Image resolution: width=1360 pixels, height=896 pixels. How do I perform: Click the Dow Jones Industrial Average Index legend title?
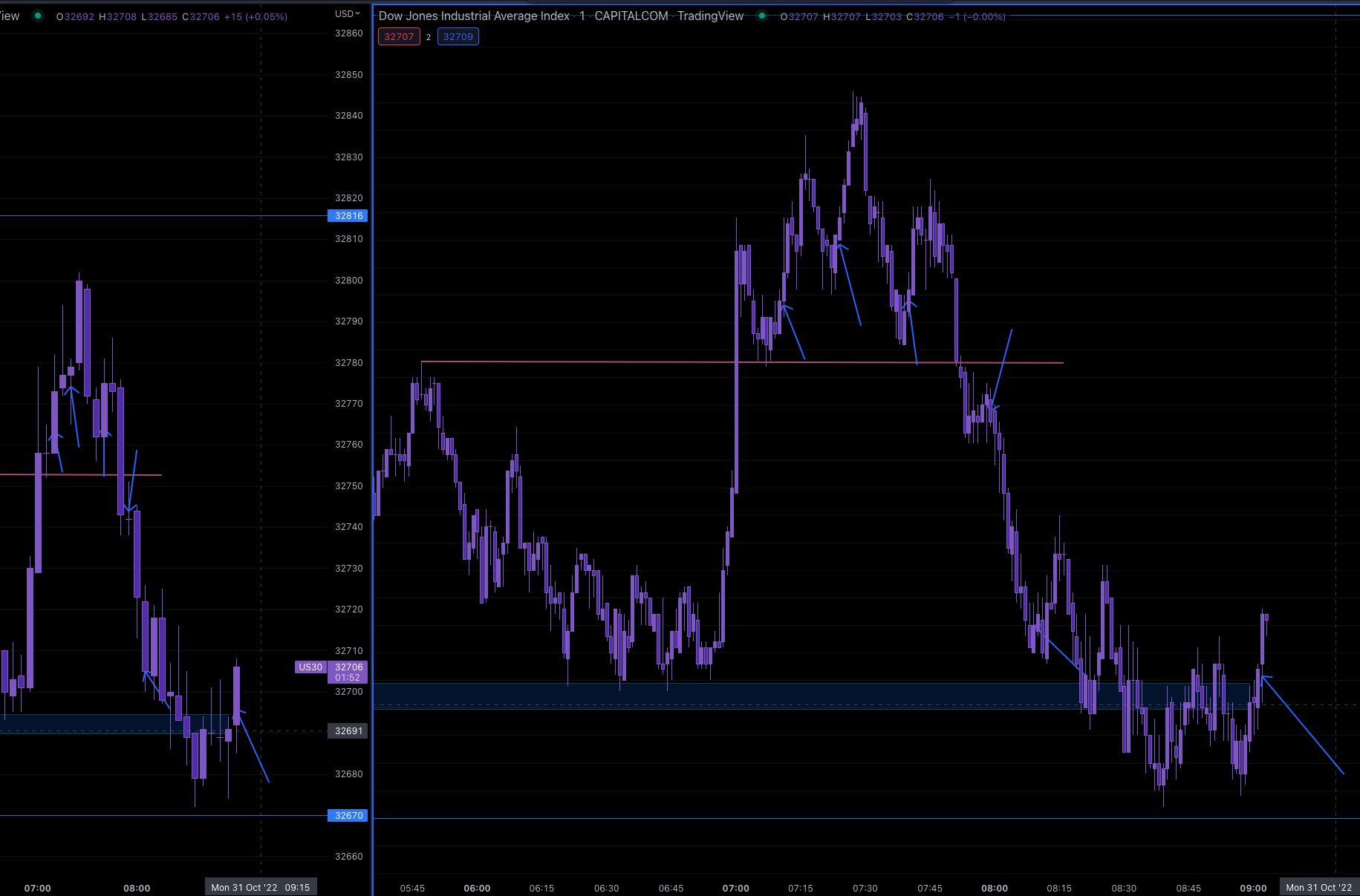[473, 16]
